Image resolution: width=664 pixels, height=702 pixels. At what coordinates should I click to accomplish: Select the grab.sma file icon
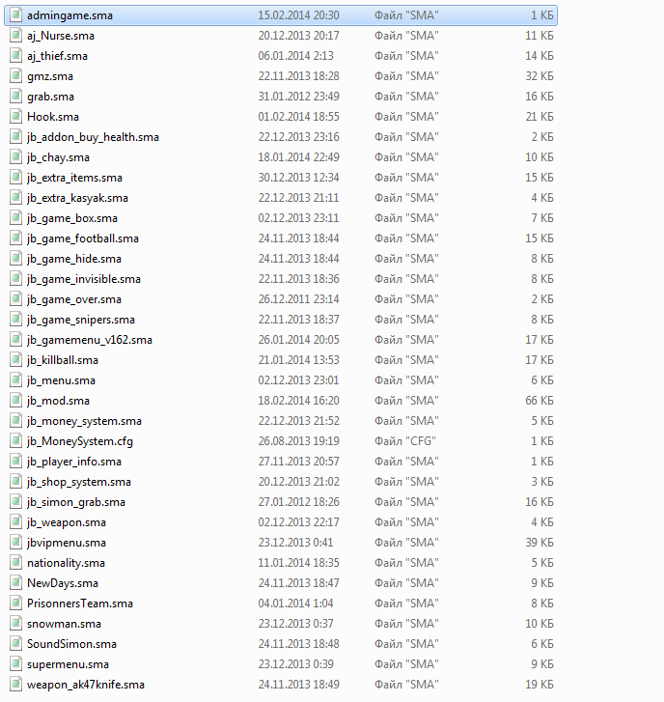[x=15, y=97]
